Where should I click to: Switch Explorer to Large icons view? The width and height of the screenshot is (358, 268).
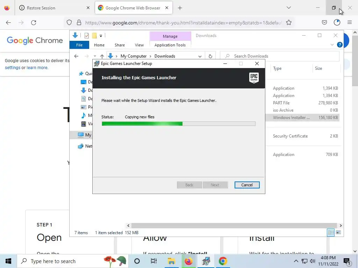tap(338, 232)
